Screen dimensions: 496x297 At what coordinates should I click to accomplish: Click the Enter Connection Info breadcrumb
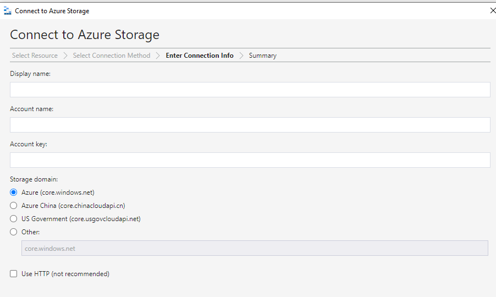200,56
